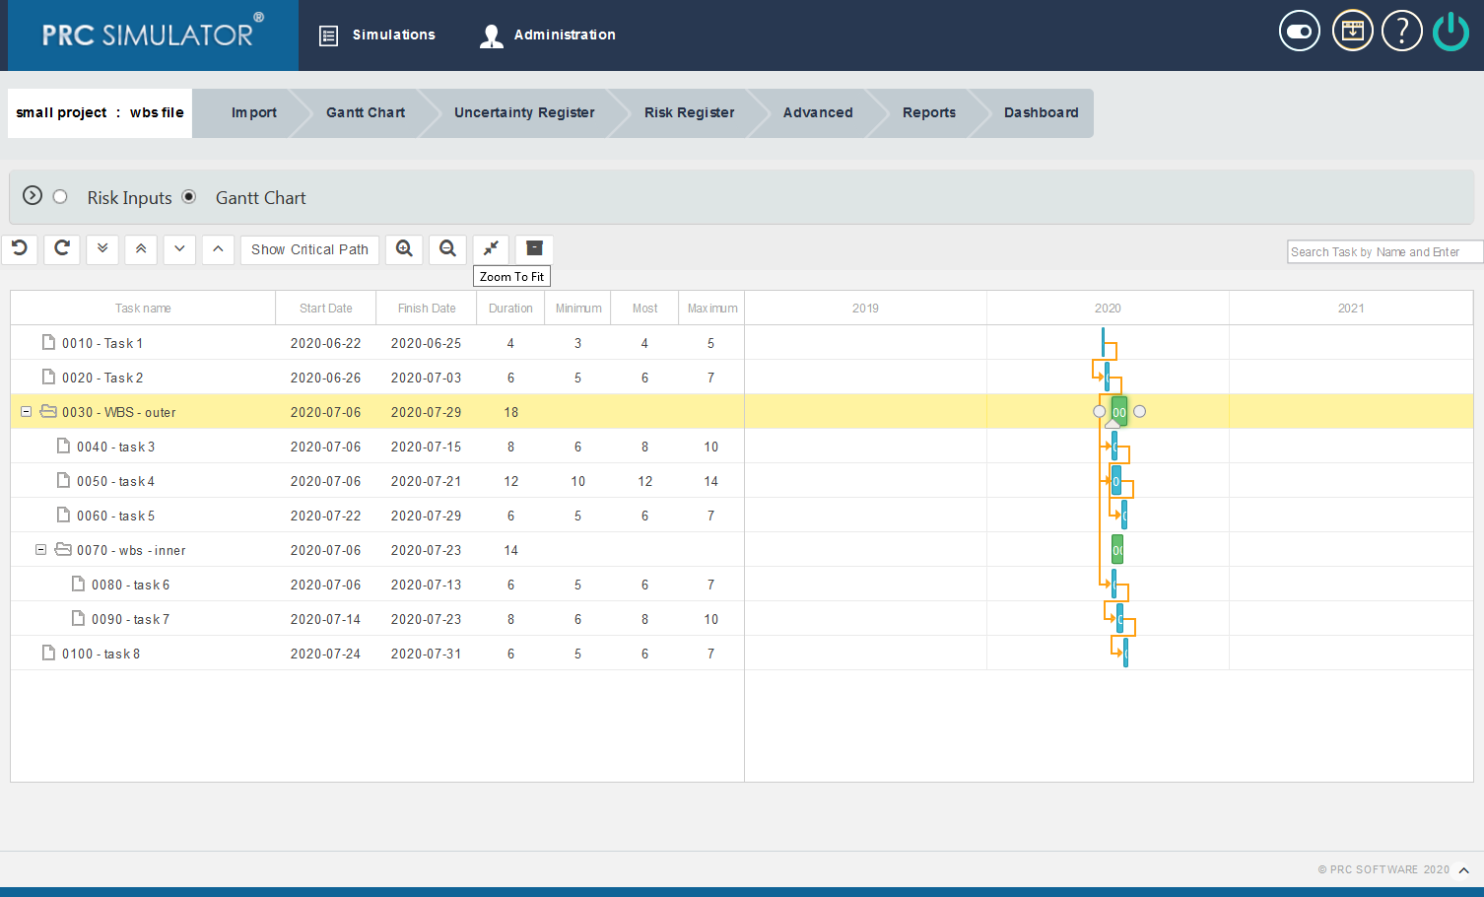Select the Risk Inputs radio button

click(60, 196)
